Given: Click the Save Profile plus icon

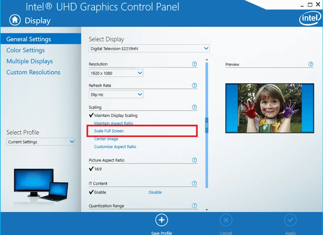Looking at the screenshot, I should pyautogui.click(x=161, y=220).
